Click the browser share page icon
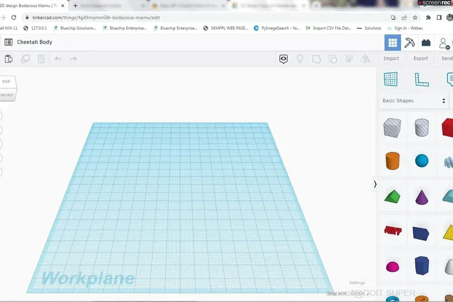Screen dimensions: 453x302 click(x=404, y=18)
